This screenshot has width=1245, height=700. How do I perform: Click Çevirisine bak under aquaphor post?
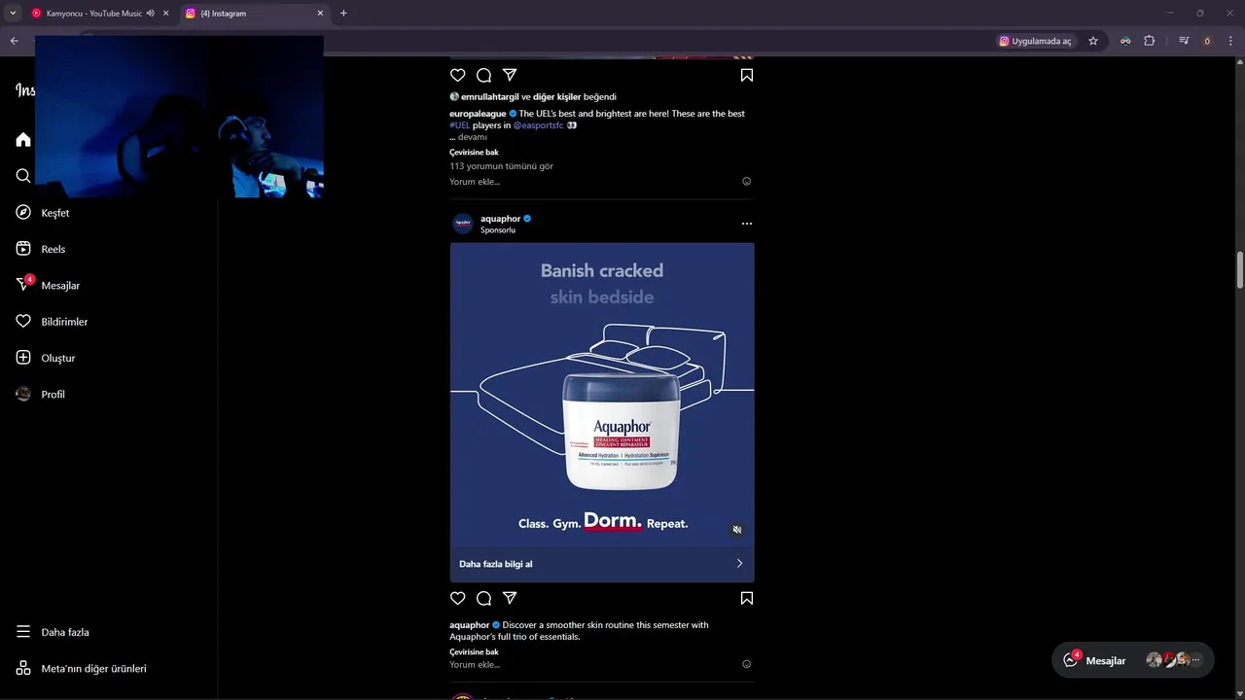coord(474,652)
